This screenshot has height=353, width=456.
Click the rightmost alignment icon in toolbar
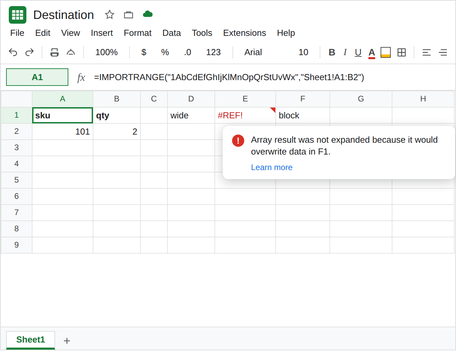click(443, 52)
